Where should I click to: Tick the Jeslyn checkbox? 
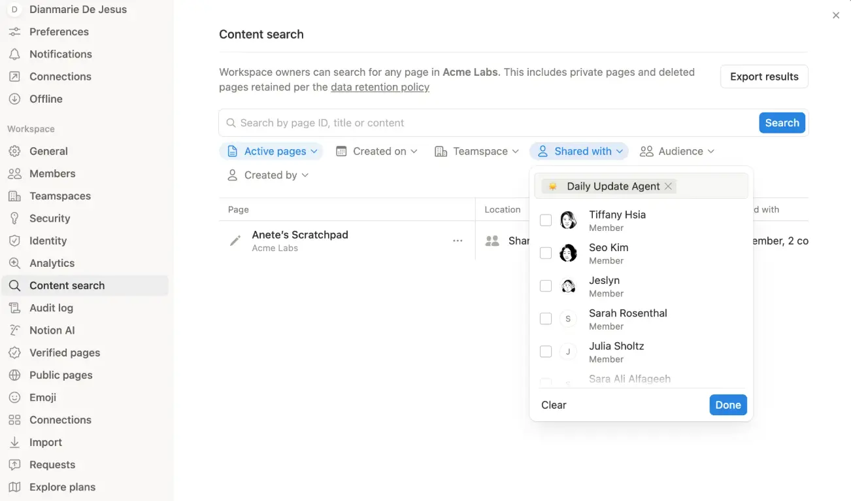[x=546, y=286]
